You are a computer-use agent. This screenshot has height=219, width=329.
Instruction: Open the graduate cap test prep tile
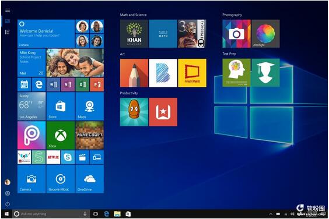[x=265, y=73]
